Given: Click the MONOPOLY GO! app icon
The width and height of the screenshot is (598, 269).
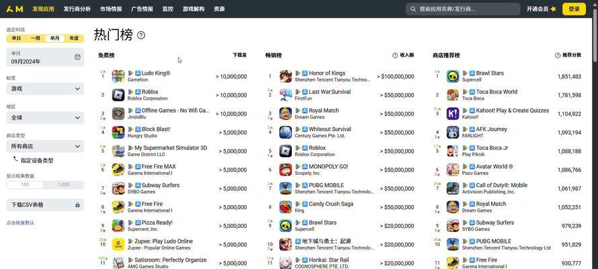Looking at the screenshot, I should [x=286, y=169].
